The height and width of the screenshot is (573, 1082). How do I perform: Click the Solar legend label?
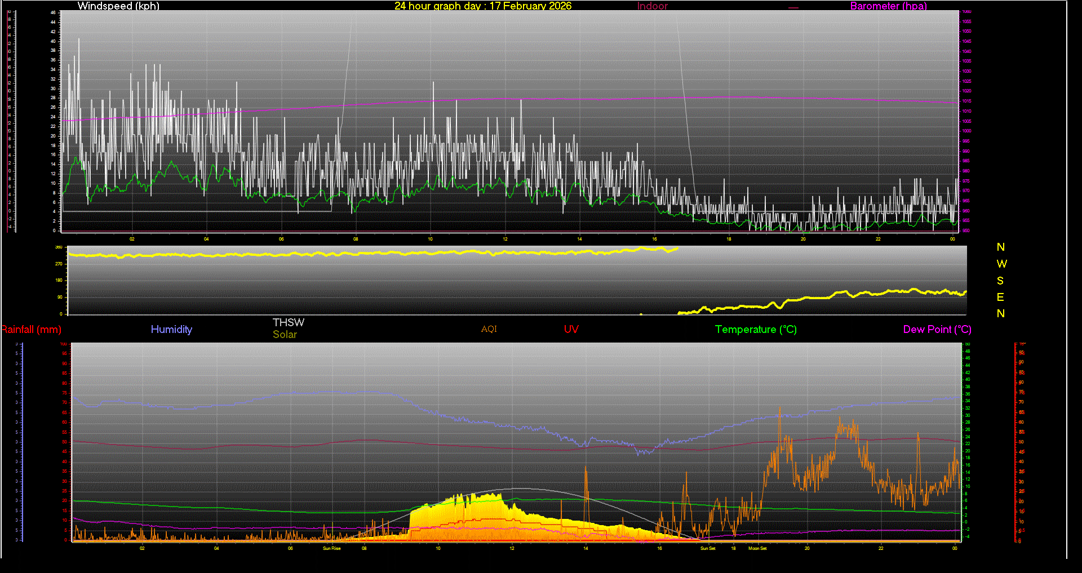(285, 335)
